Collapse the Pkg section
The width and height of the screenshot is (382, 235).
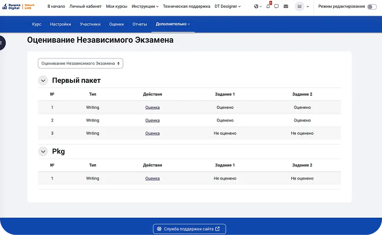43,152
